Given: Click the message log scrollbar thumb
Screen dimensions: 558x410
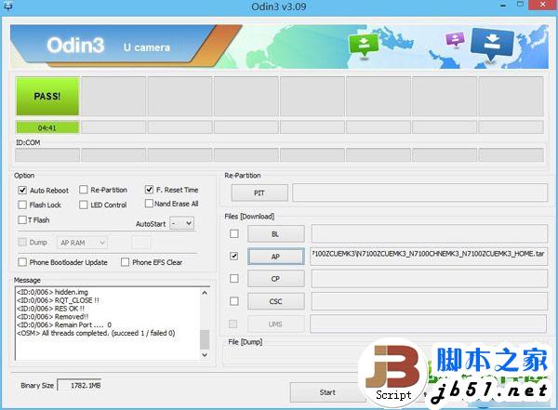Looking at the screenshot, I should click(x=205, y=339).
